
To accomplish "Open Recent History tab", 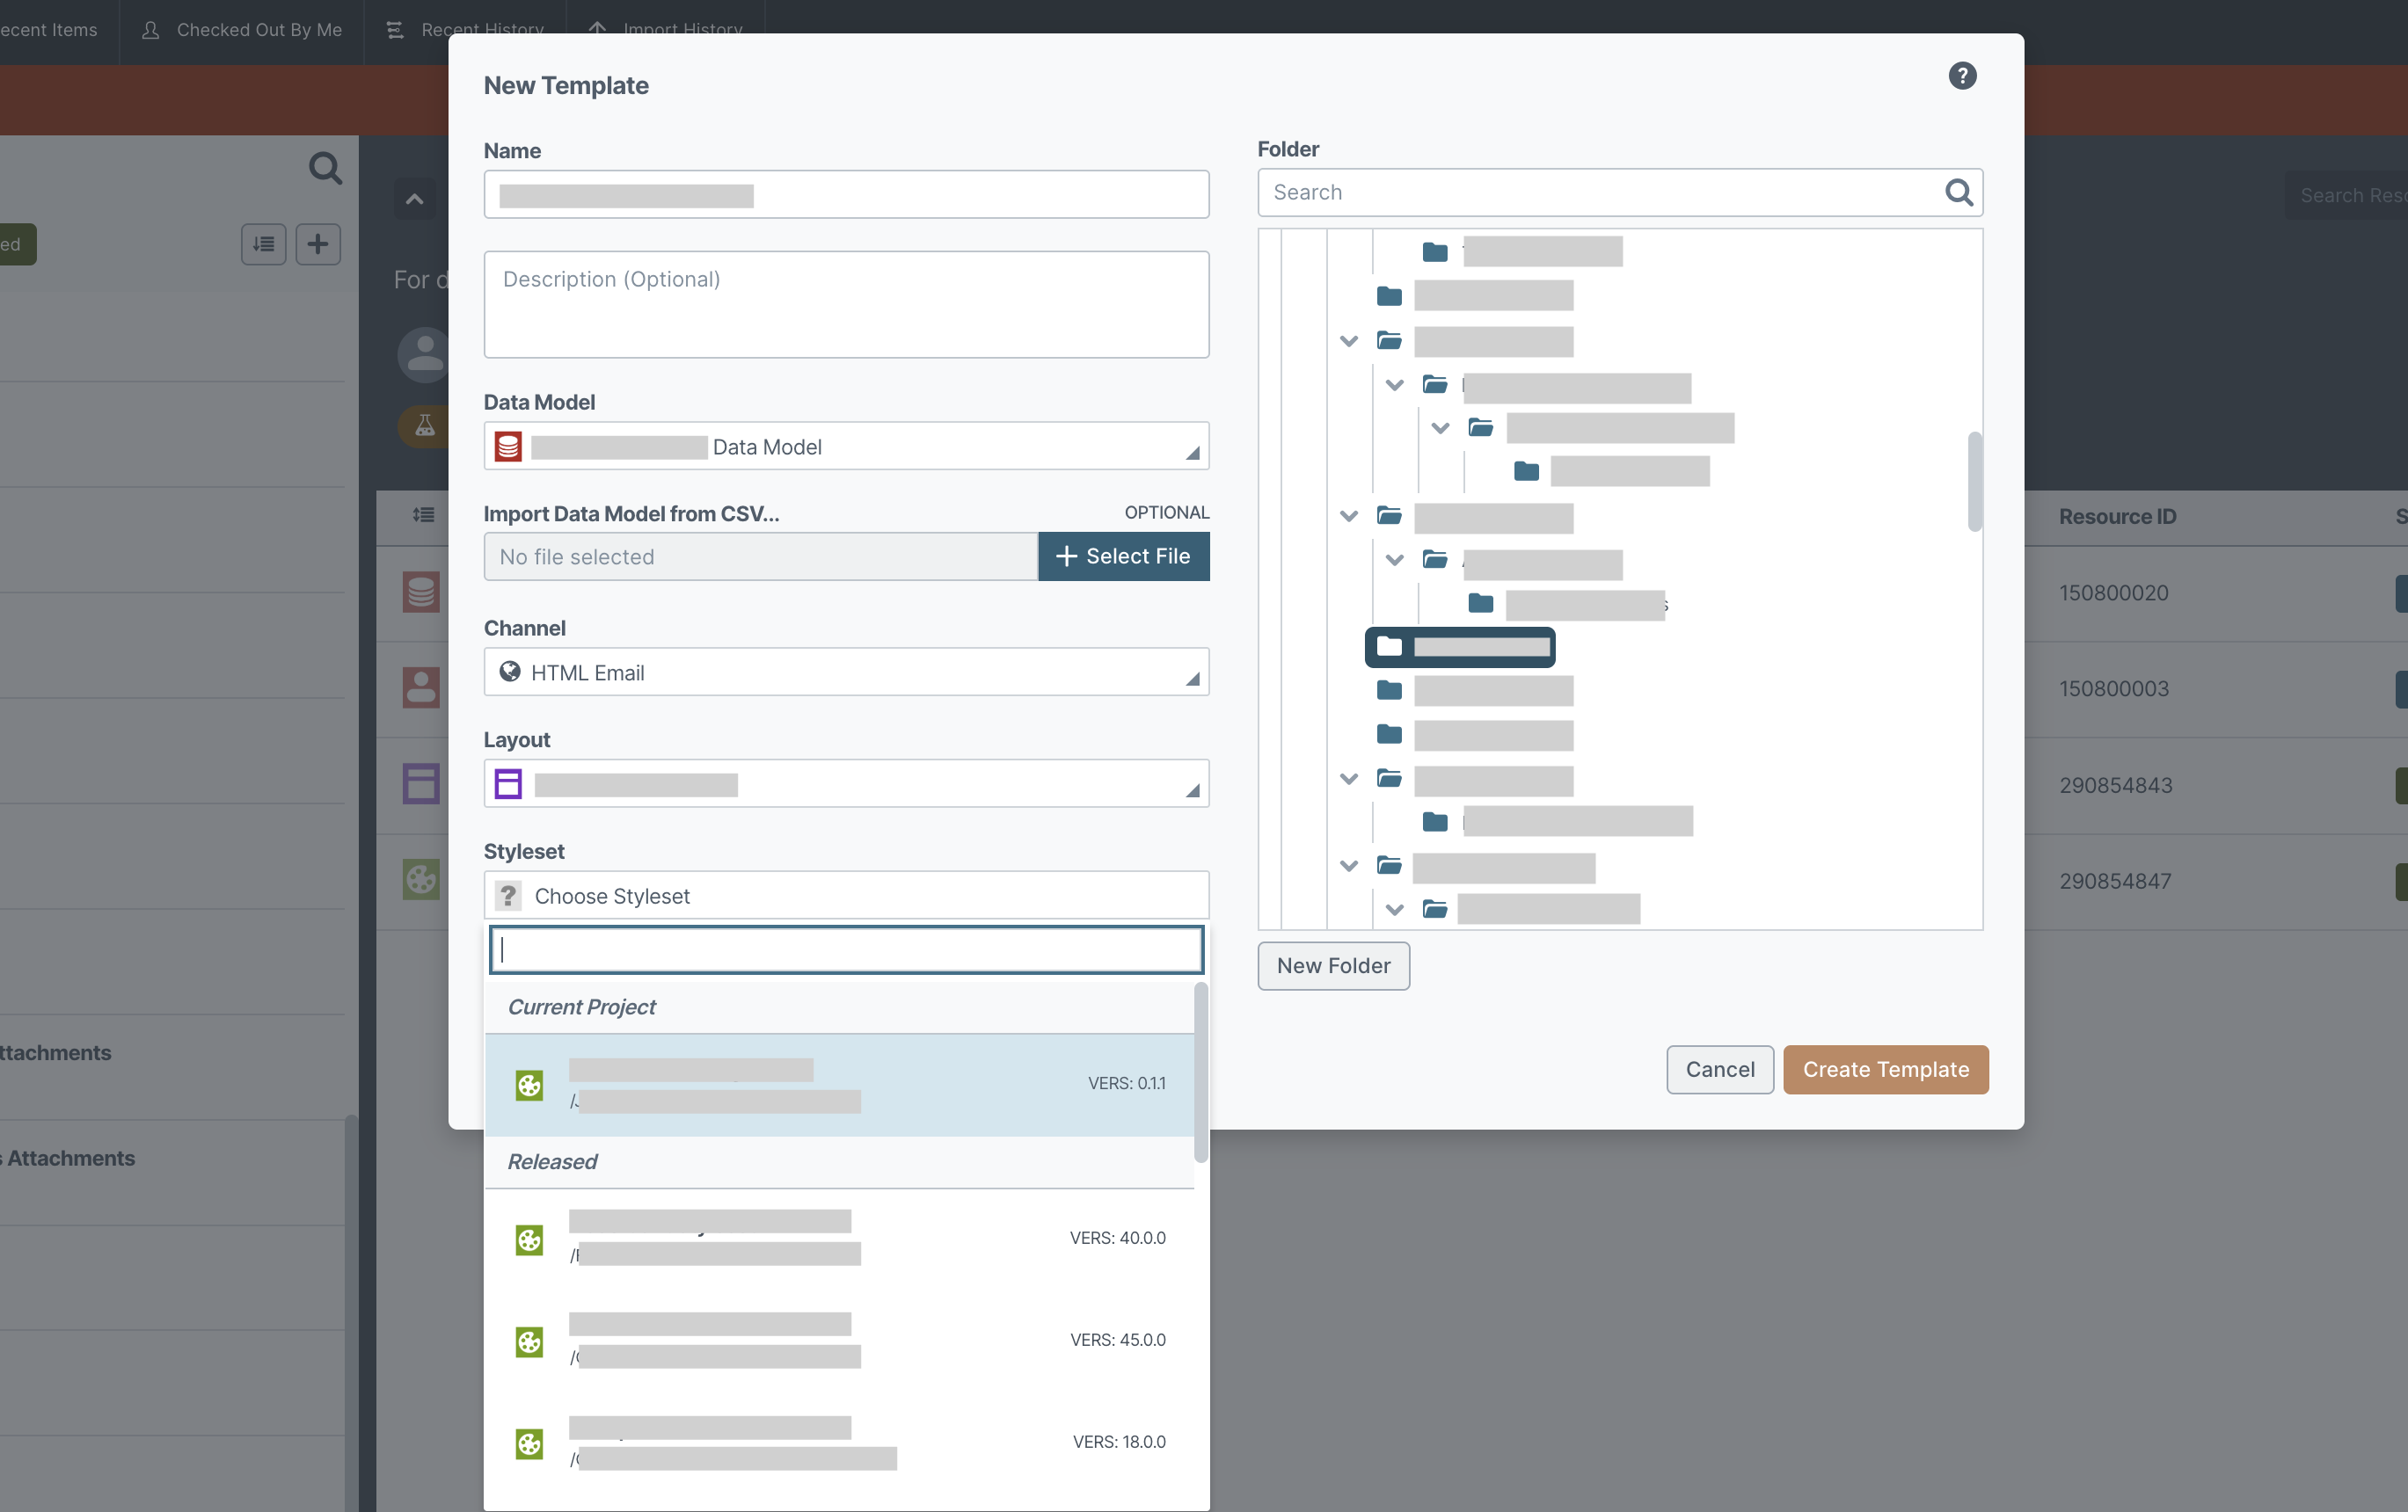I will coord(465,30).
